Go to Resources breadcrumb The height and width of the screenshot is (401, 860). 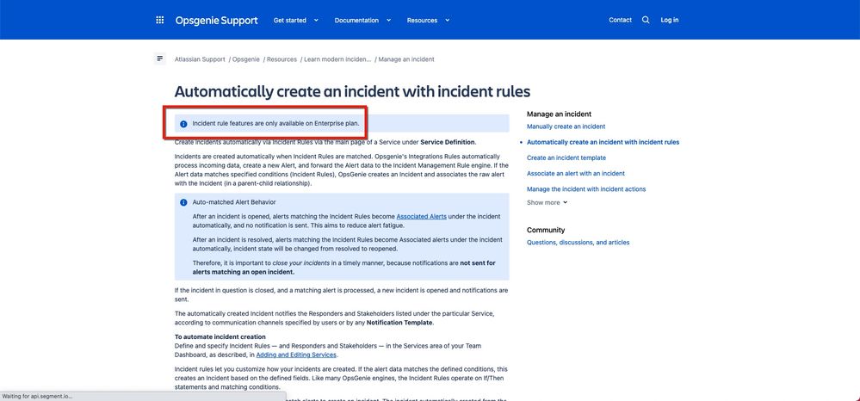pyautogui.click(x=282, y=59)
